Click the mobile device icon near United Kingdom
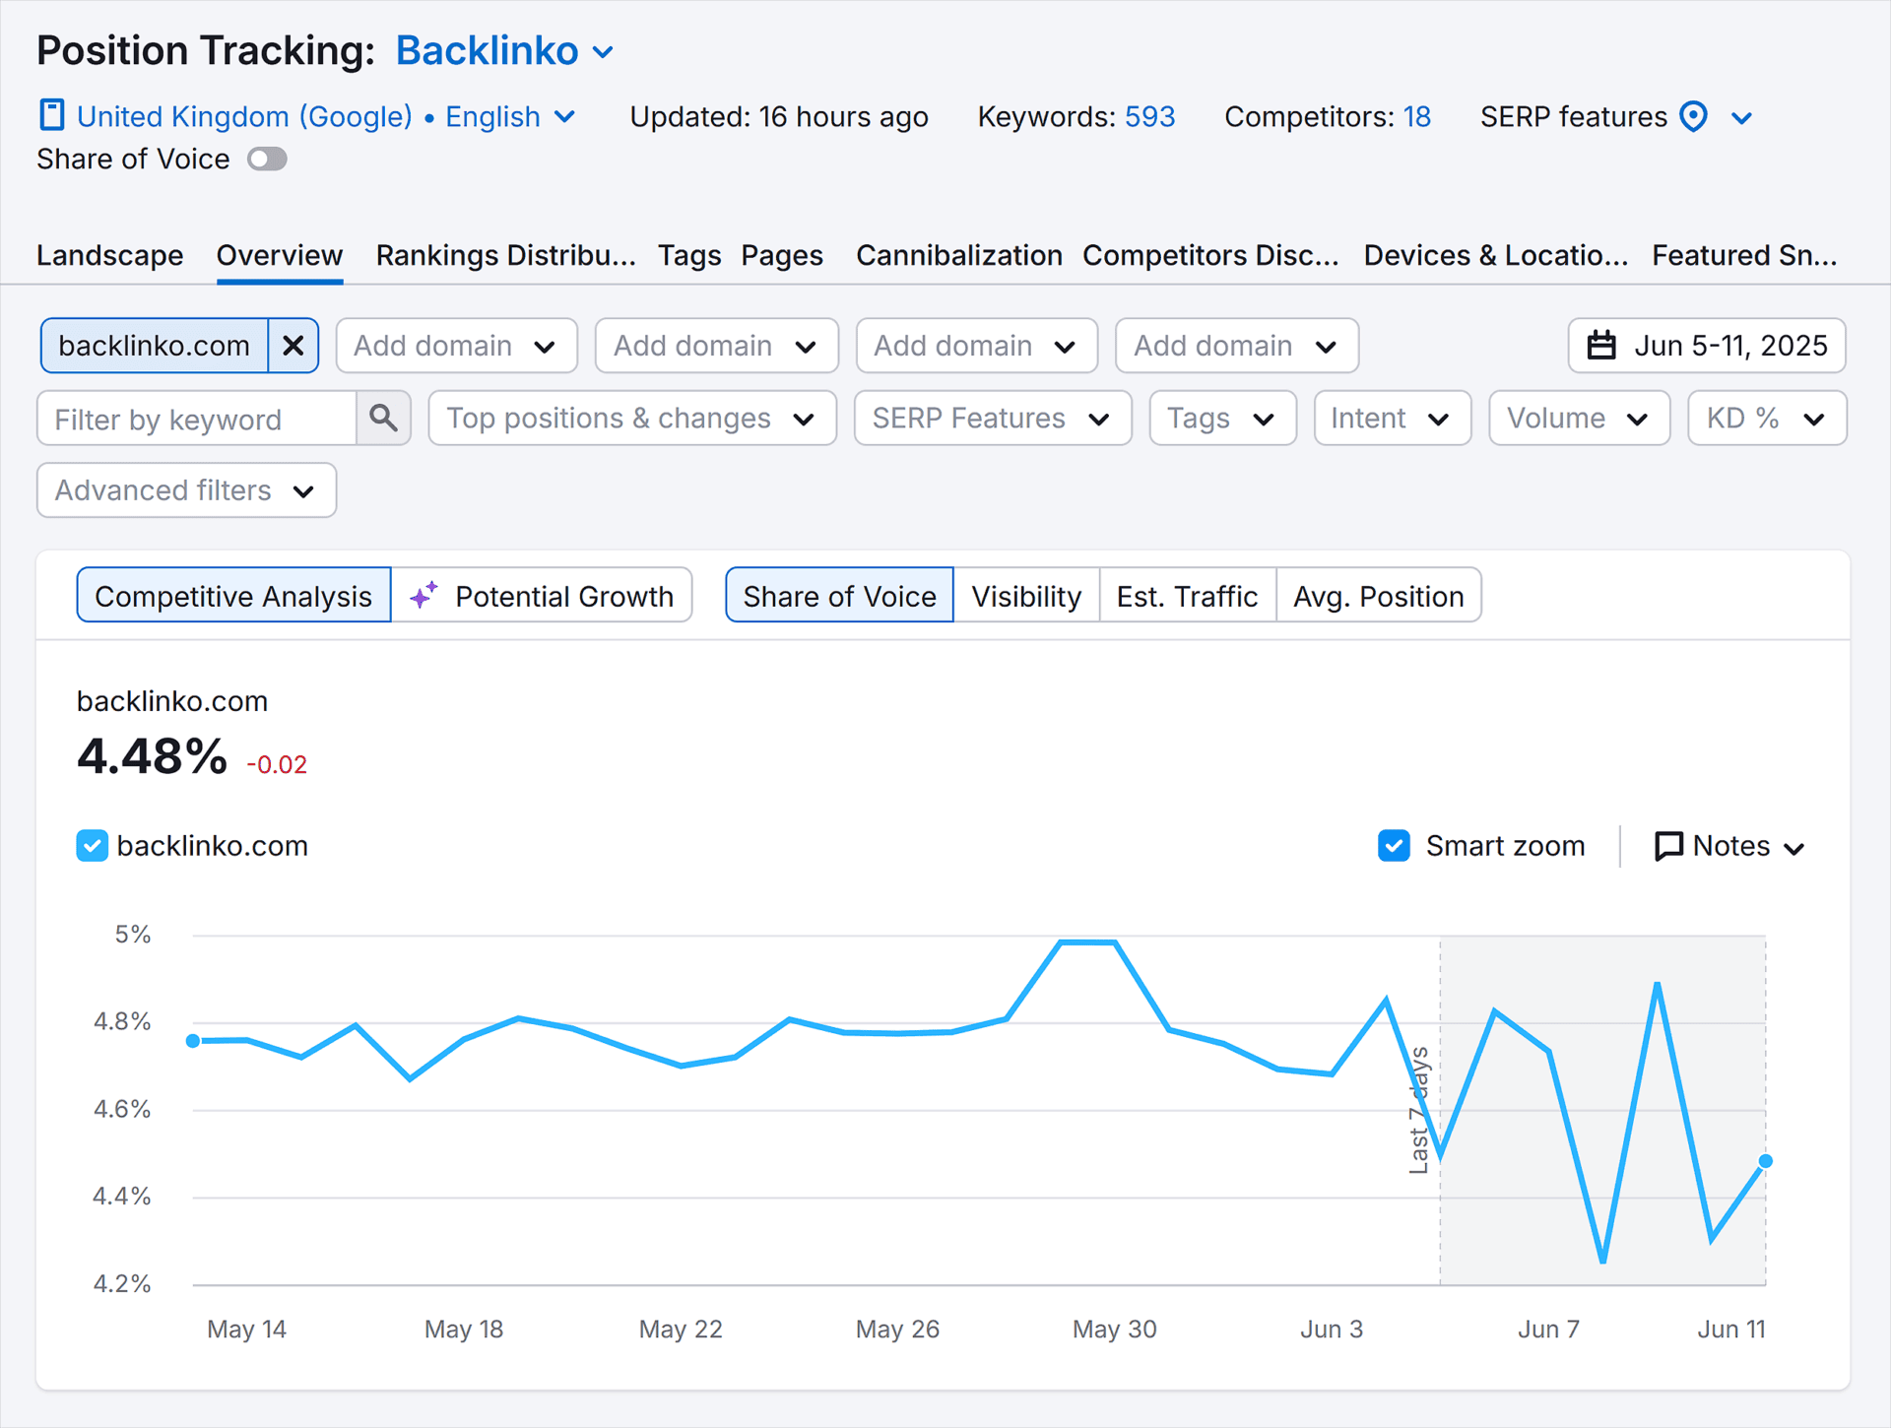Image resolution: width=1891 pixels, height=1428 pixels. pyautogui.click(x=51, y=115)
